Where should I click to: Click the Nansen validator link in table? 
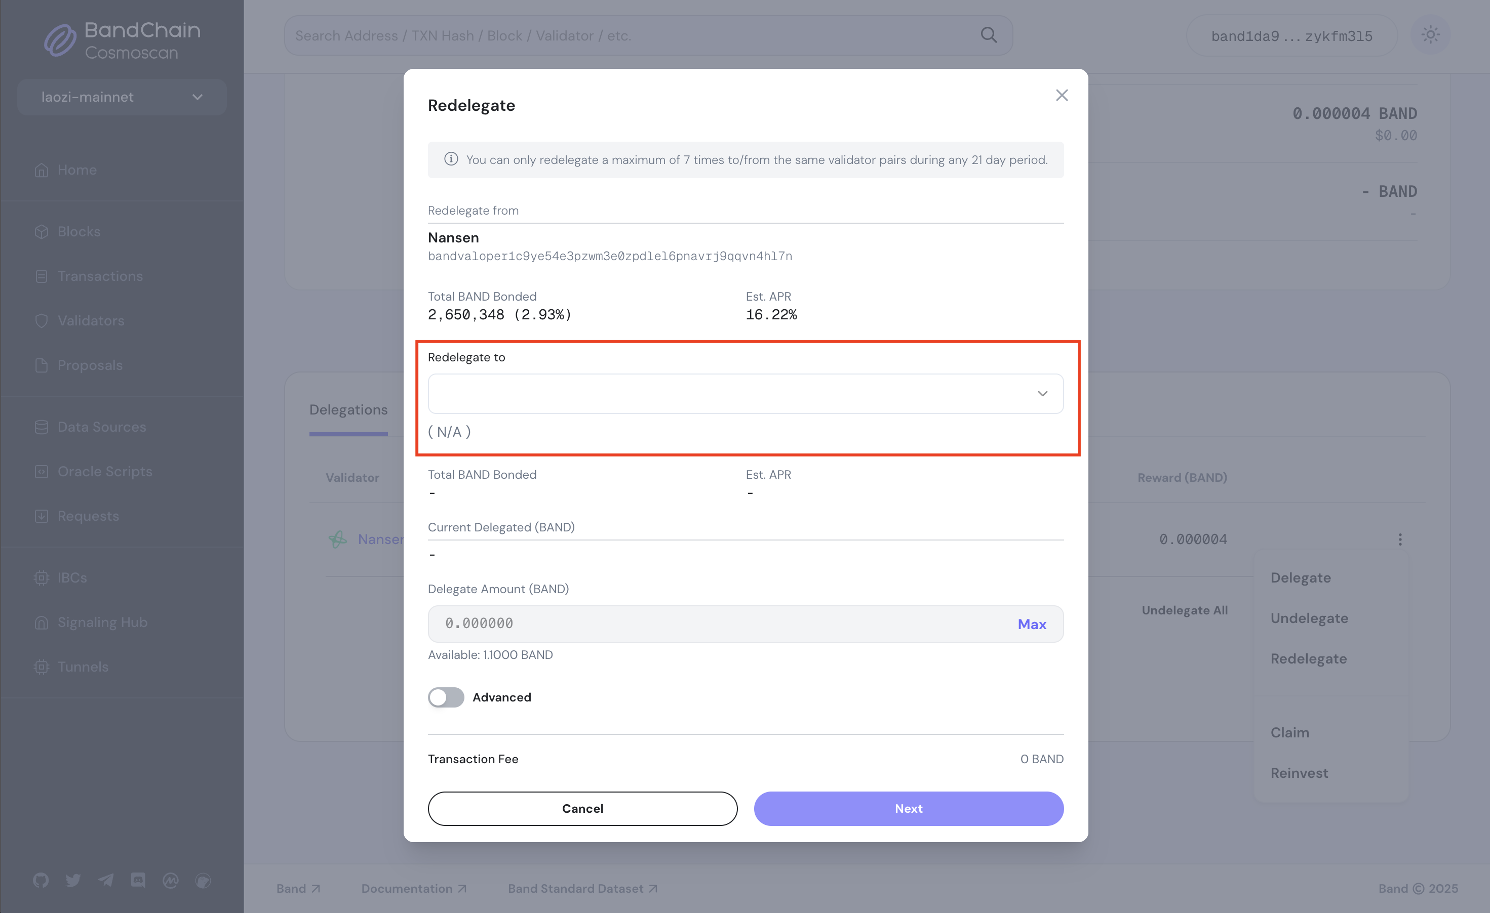pyautogui.click(x=380, y=539)
